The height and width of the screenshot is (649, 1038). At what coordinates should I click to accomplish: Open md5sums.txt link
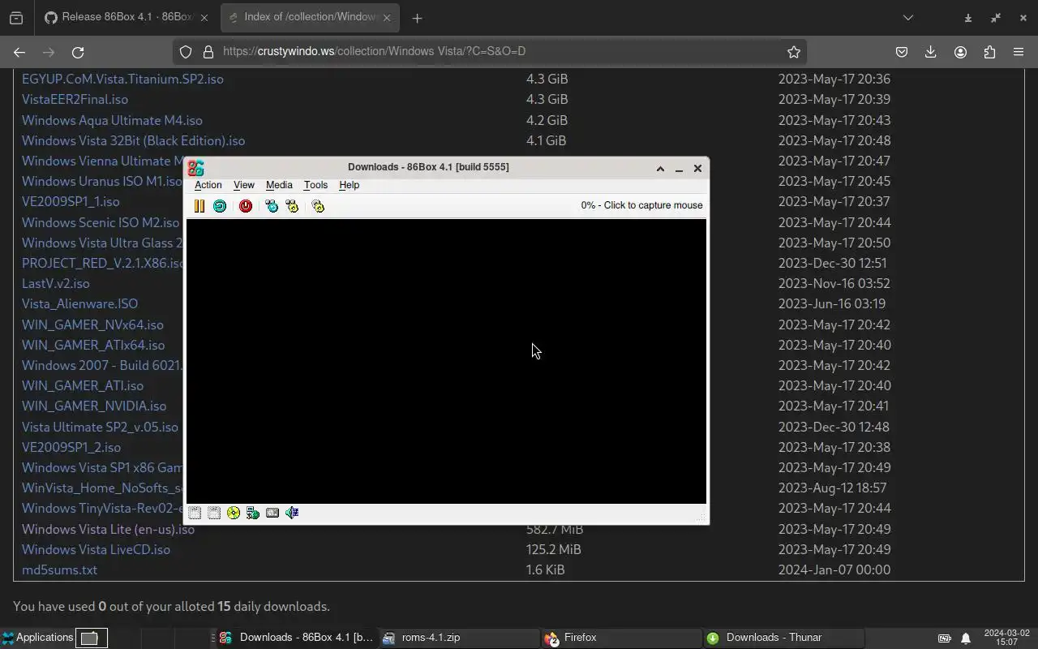coord(59,569)
